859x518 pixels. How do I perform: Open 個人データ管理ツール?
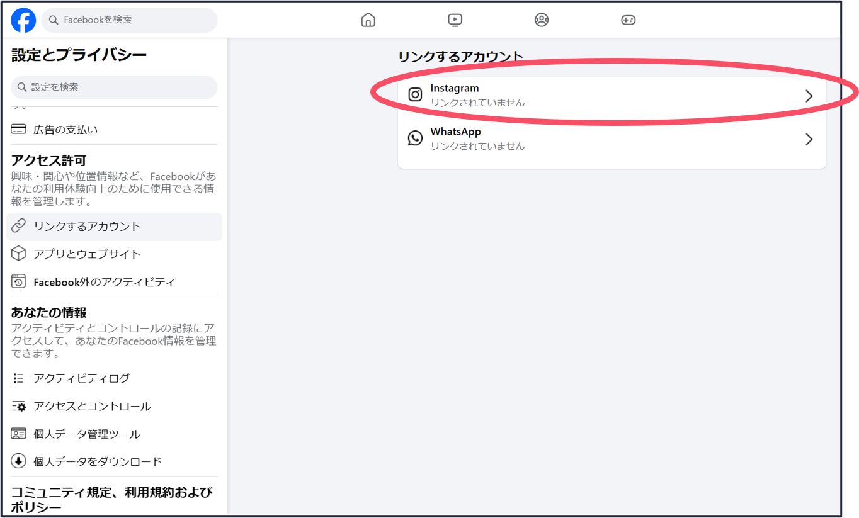pos(87,434)
